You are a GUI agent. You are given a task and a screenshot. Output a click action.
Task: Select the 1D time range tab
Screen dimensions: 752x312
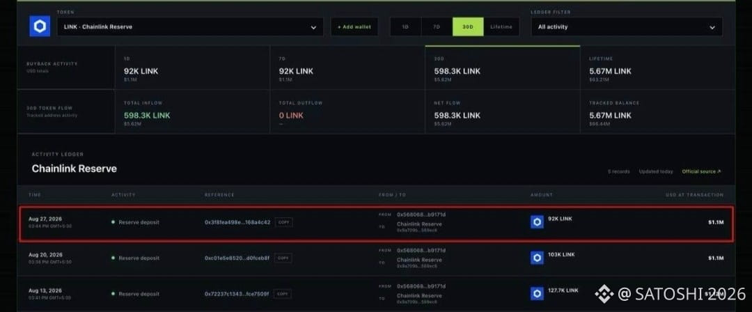click(405, 27)
